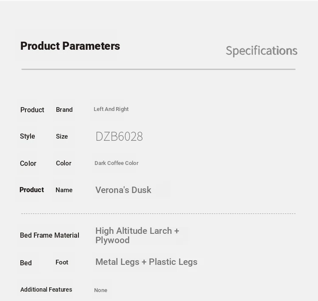This screenshot has height=301, width=318.
Task: Click the Foot label
Action: [x=62, y=262]
